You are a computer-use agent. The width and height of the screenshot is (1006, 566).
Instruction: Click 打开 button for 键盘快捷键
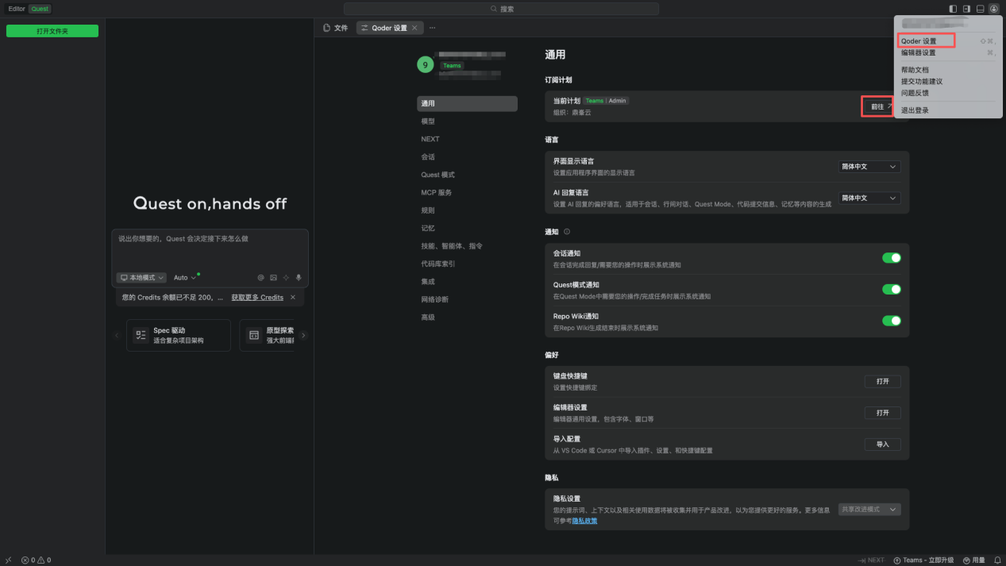(883, 381)
